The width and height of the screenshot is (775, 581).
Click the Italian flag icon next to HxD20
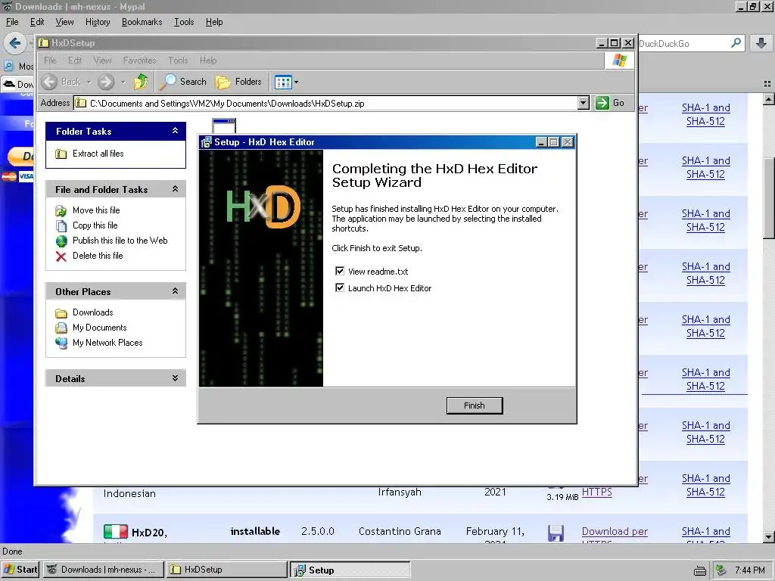click(116, 532)
